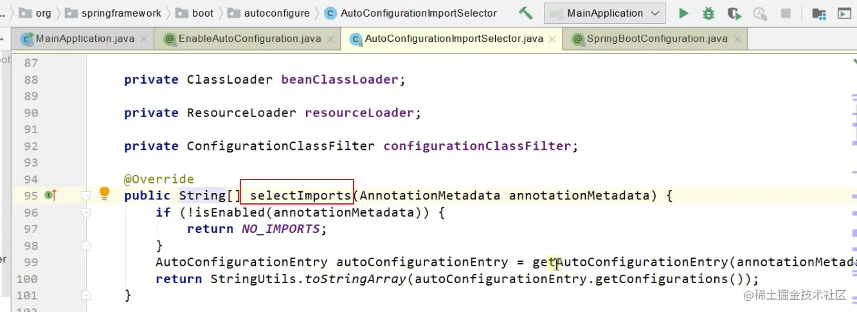Open Project Structure folder icon
857x312 pixels.
(818, 13)
